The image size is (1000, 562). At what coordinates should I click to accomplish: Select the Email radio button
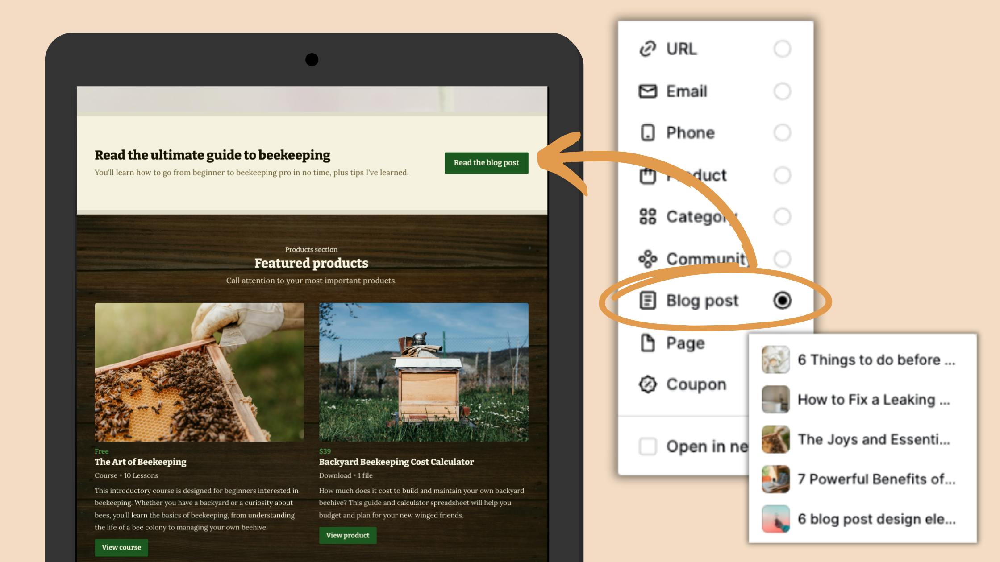click(x=782, y=91)
